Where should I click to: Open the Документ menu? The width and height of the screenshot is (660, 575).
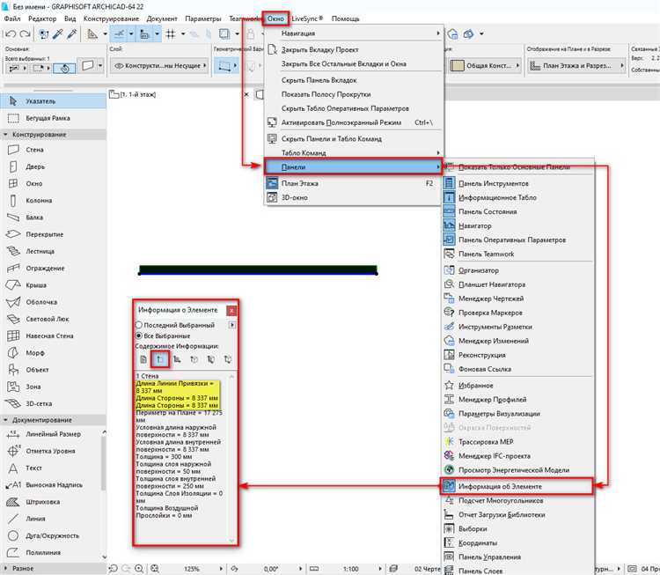pyautogui.click(x=162, y=18)
